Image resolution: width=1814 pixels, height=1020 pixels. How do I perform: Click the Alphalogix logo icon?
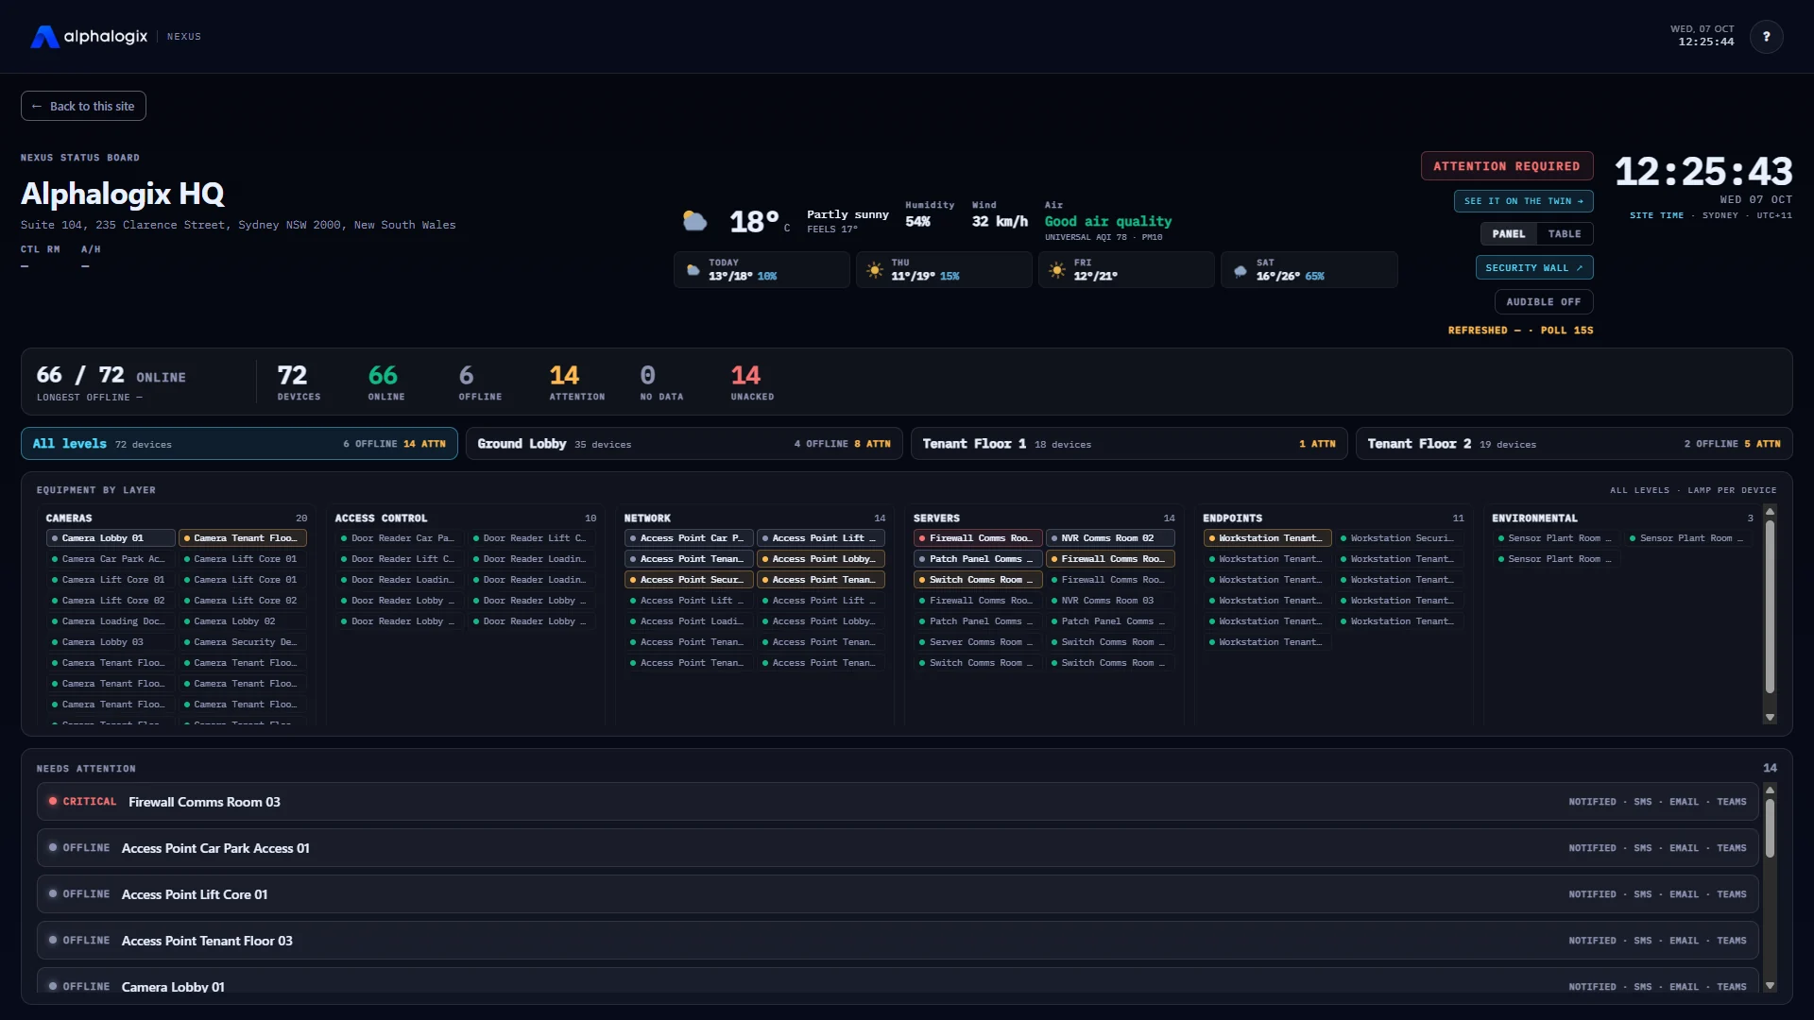(x=44, y=37)
